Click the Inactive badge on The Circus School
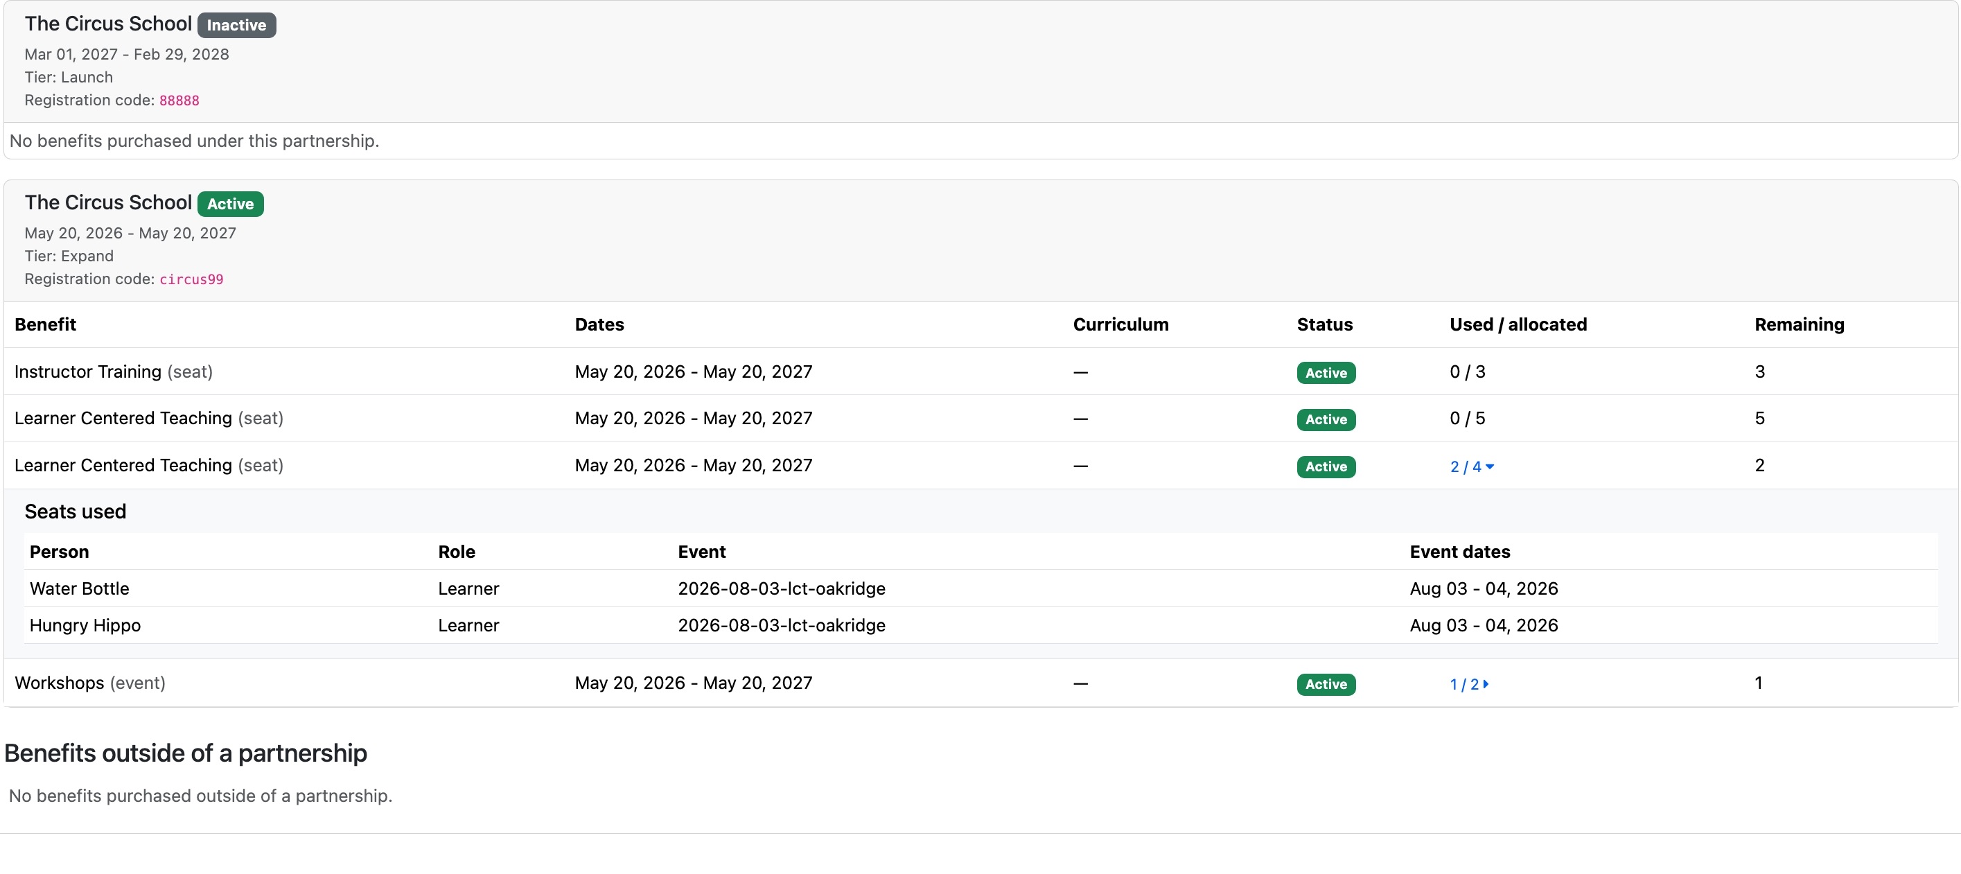1961x874 pixels. coord(236,25)
